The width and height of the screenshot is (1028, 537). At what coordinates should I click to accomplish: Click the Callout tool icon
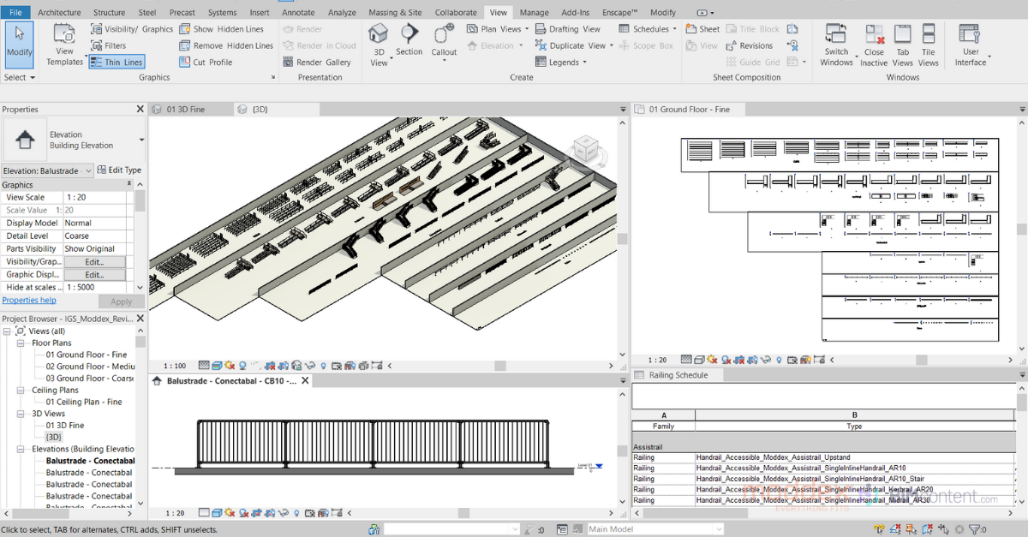pyautogui.click(x=444, y=33)
